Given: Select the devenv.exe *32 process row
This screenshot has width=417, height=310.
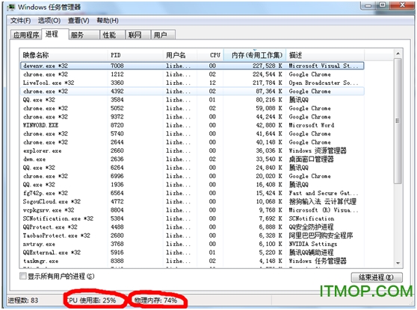Looking at the screenshot, I should [192, 66].
